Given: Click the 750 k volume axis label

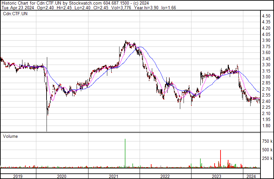Looking at the screenshot, I should click(267, 141).
